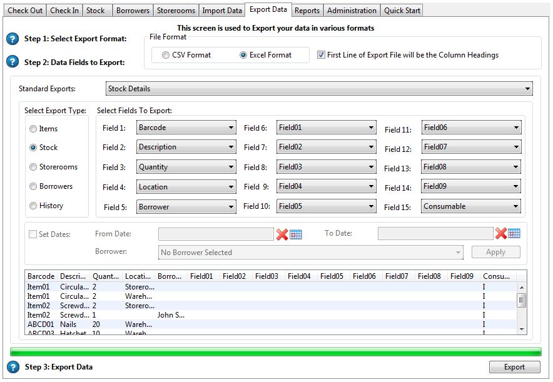Image resolution: width=553 pixels, height=382 pixels.
Task: Click the green export progress bar
Action: (275, 352)
